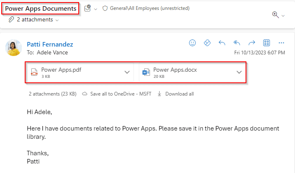Click the Thanks, closing line
The image size is (295, 173).
tap(37, 153)
